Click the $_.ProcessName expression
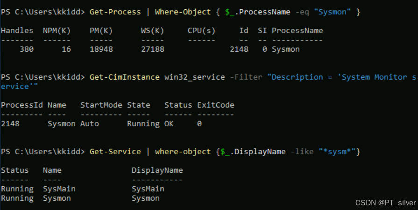The height and width of the screenshot is (210, 418). tap(257, 12)
